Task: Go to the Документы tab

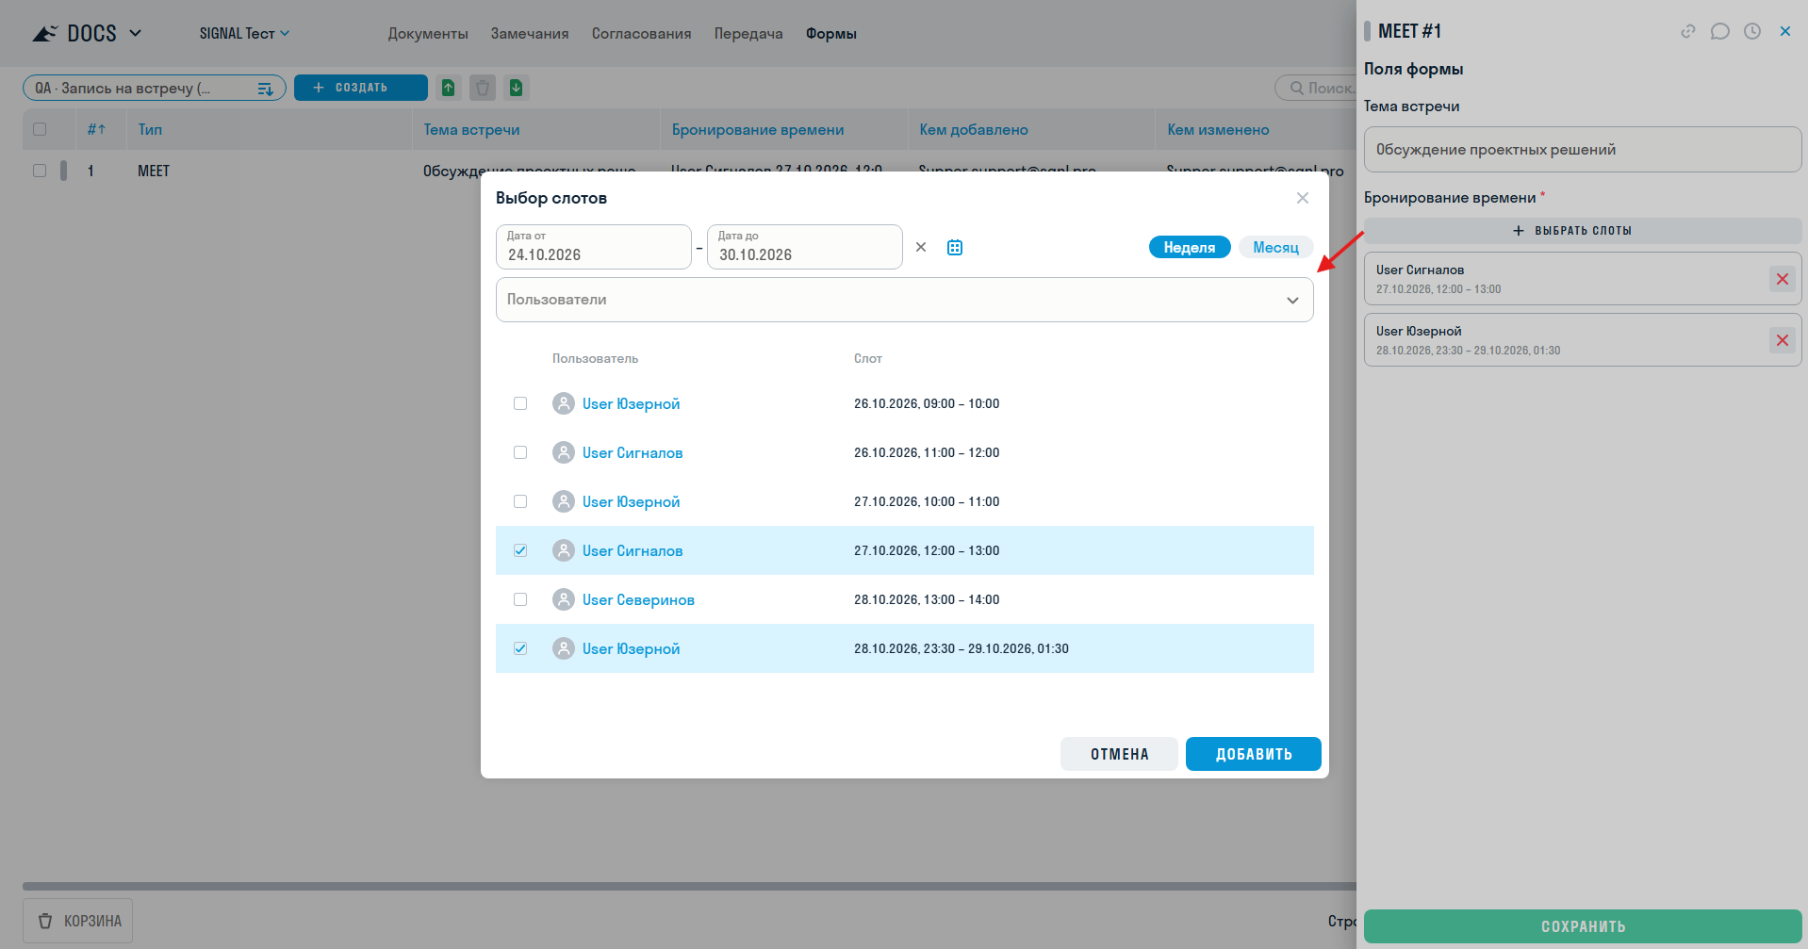Action: [x=428, y=34]
